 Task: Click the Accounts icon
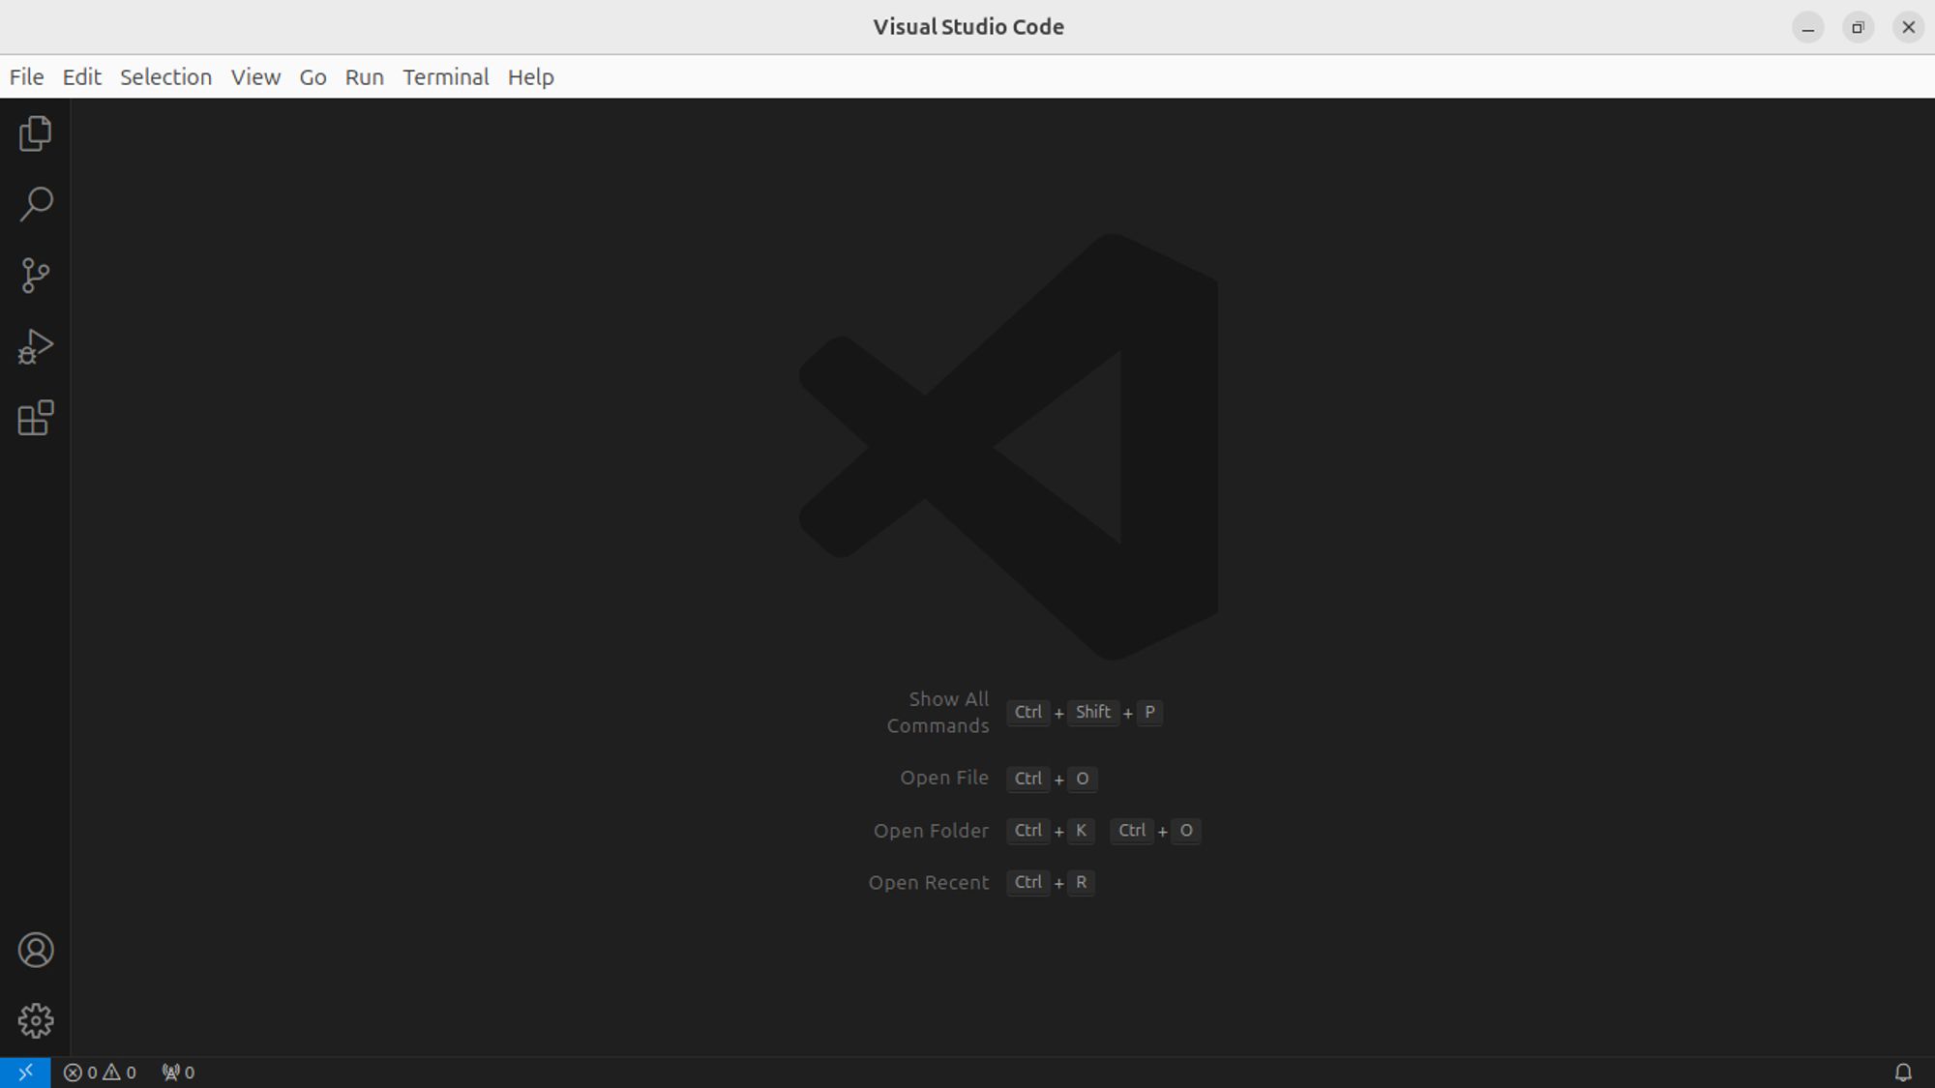[36, 950]
